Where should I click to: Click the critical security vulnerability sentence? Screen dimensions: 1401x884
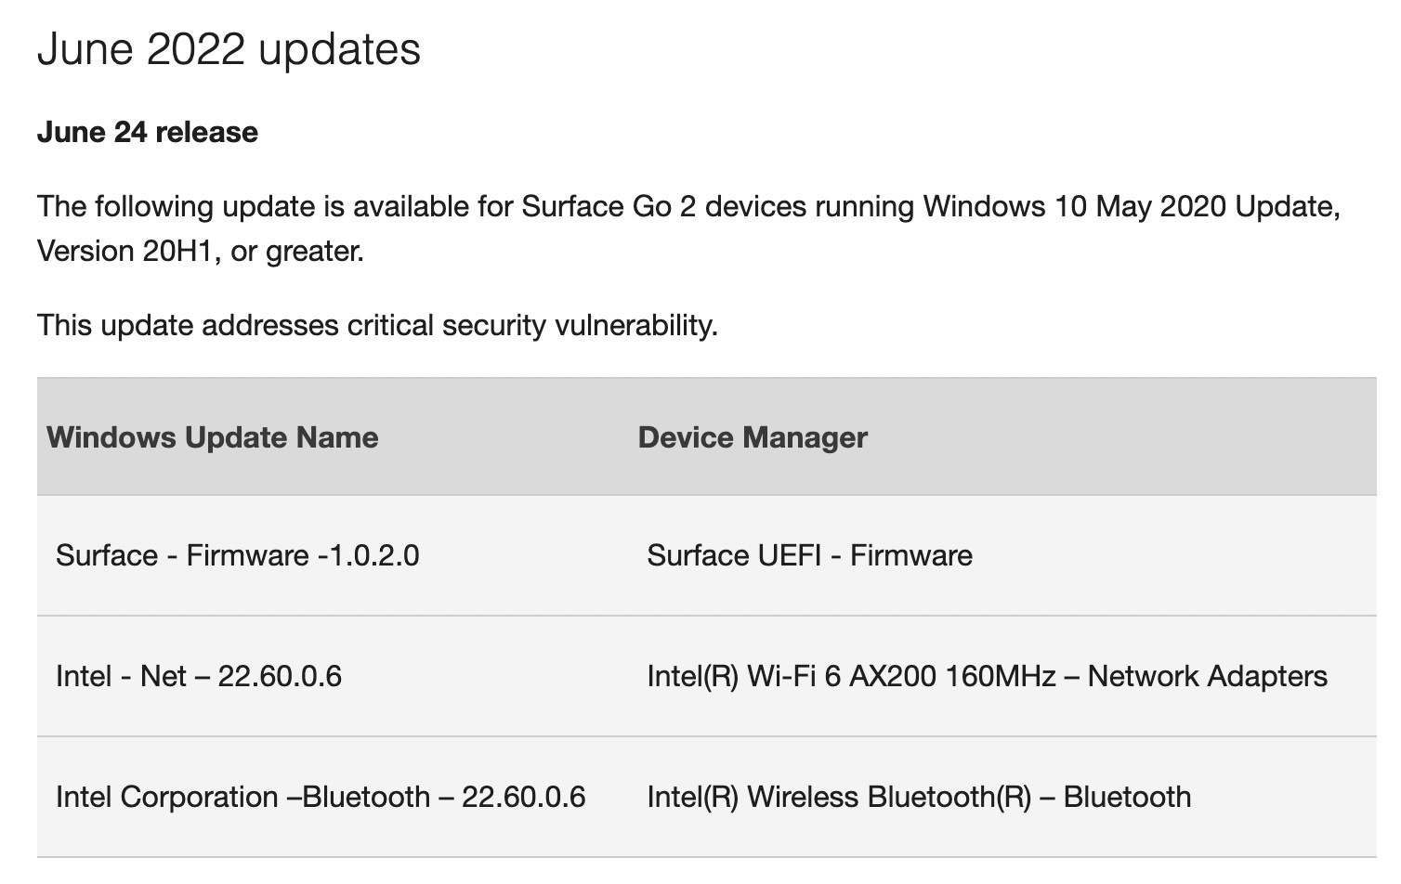(377, 325)
